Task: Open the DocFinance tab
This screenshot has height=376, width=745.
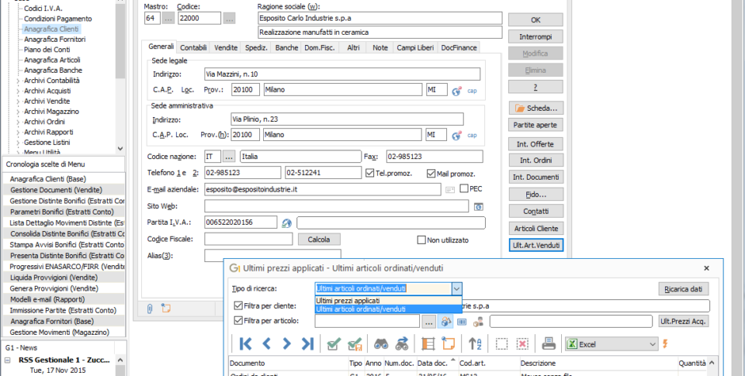Action: (459, 47)
